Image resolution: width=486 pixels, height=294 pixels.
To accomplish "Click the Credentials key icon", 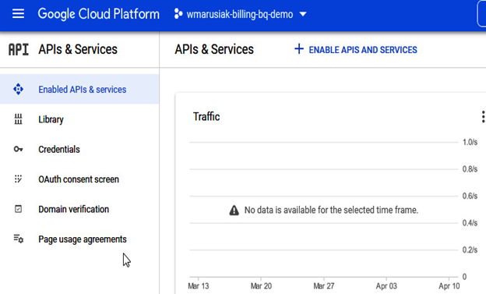I will [x=18, y=149].
